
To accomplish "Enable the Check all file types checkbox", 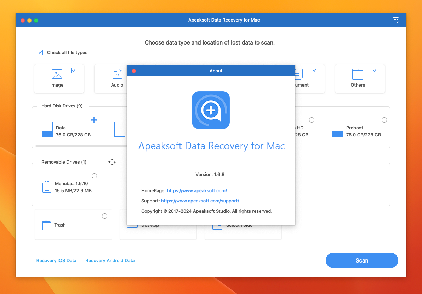I will pyautogui.click(x=40, y=52).
